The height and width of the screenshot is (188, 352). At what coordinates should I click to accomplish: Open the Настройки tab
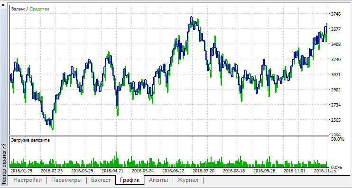(x=28, y=180)
